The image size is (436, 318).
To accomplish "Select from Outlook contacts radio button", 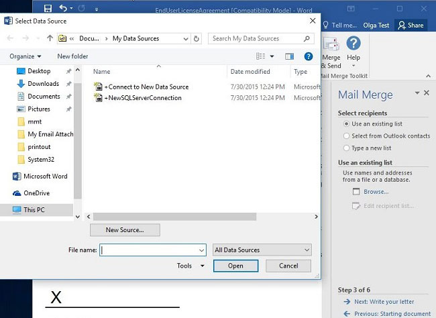I will click(x=346, y=136).
